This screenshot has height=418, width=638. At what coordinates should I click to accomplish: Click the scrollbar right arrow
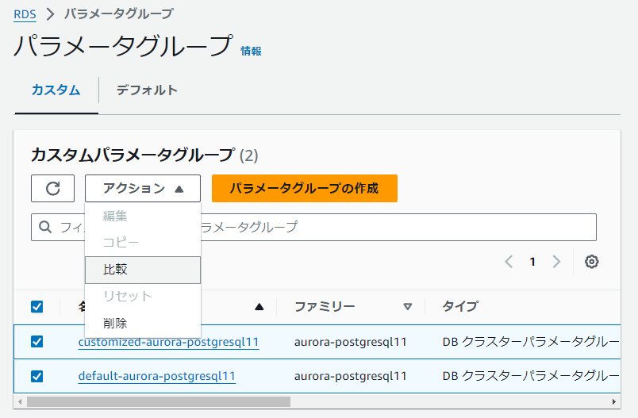pos(614,401)
